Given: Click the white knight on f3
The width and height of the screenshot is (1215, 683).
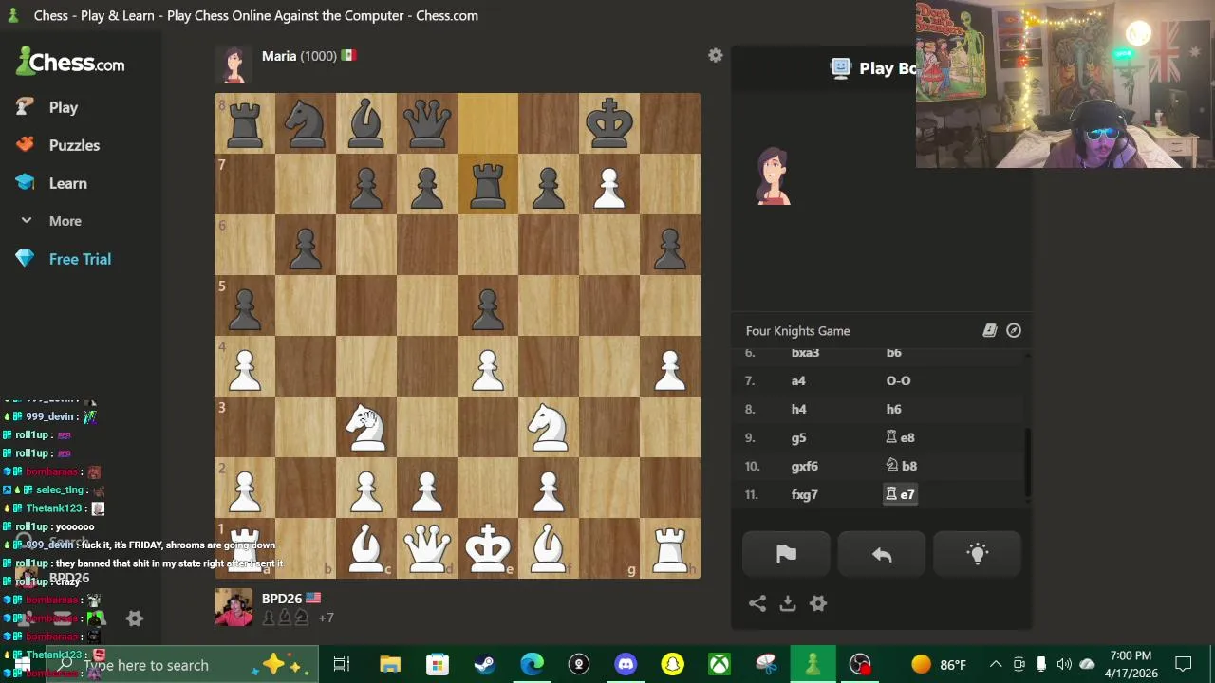Looking at the screenshot, I should (x=549, y=427).
